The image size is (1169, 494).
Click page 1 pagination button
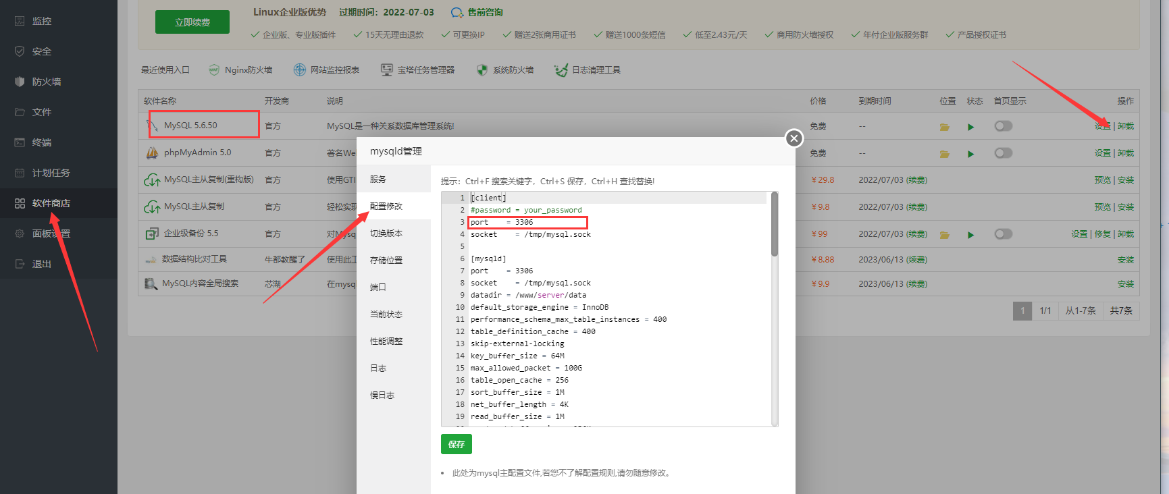coord(1022,310)
